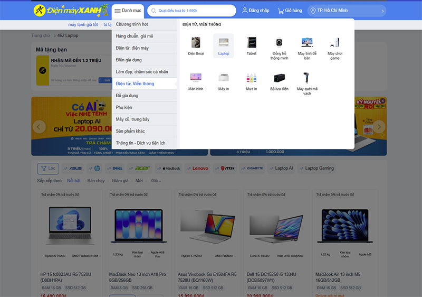Open the Màn hình monitor category

pyautogui.click(x=196, y=81)
